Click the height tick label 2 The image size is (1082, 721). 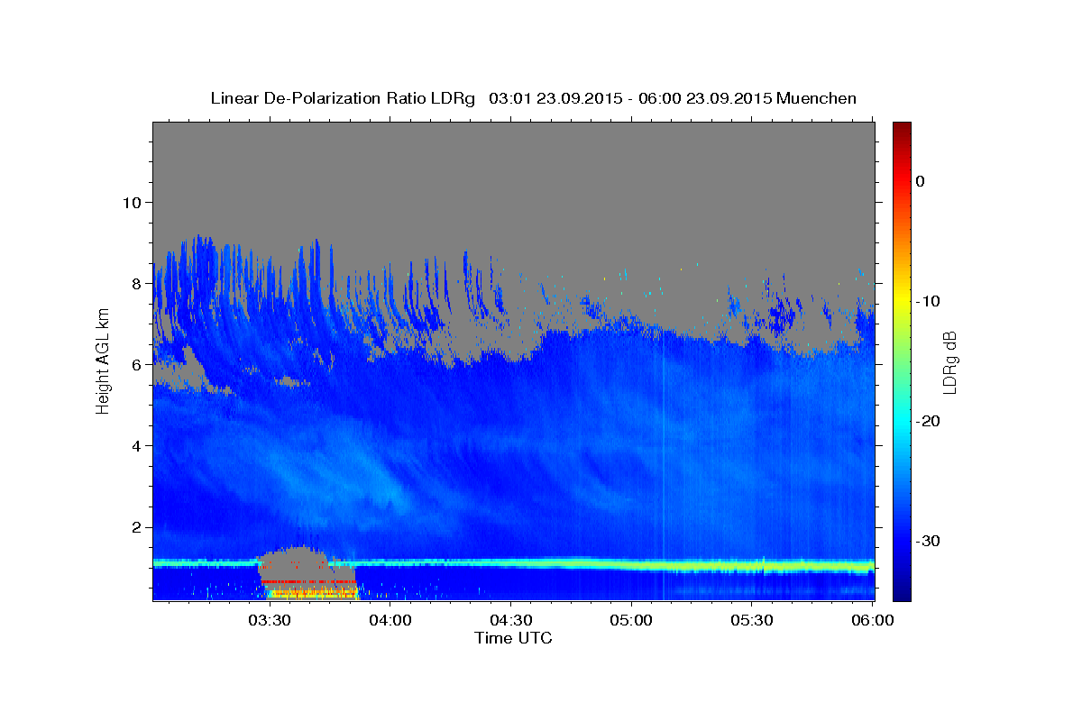[x=137, y=526]
